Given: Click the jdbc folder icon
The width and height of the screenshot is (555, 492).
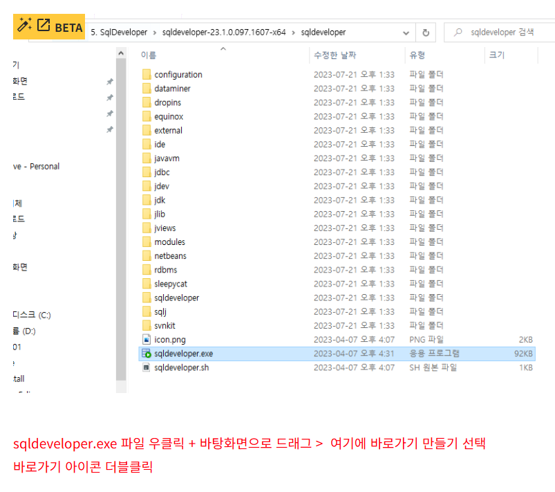Looking at the screenshot, I should pyautogui.click(x=147, y=172).
